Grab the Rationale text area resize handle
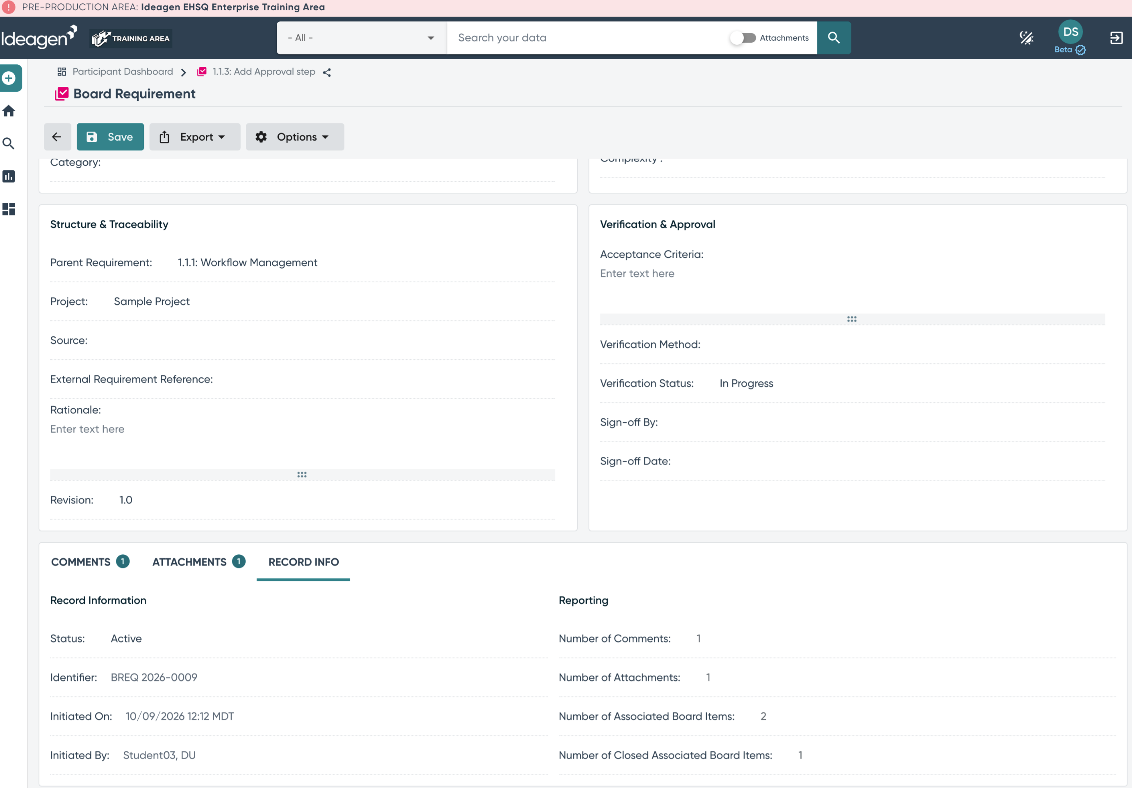 click(302, 475)
